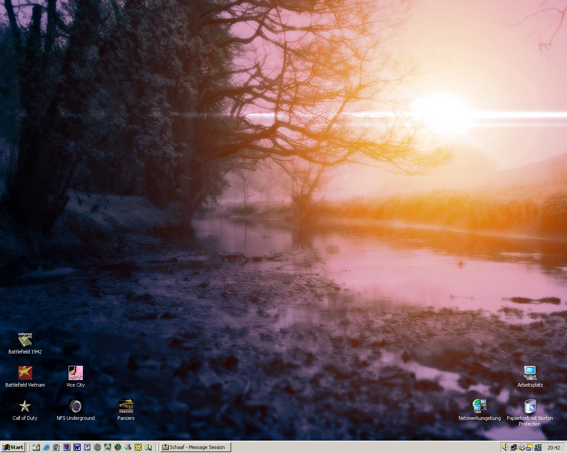Image resolution: width=567 pixels, height=453 pixels.
Task: Click the folder search quick launch icon
Action: click(148, 447)
